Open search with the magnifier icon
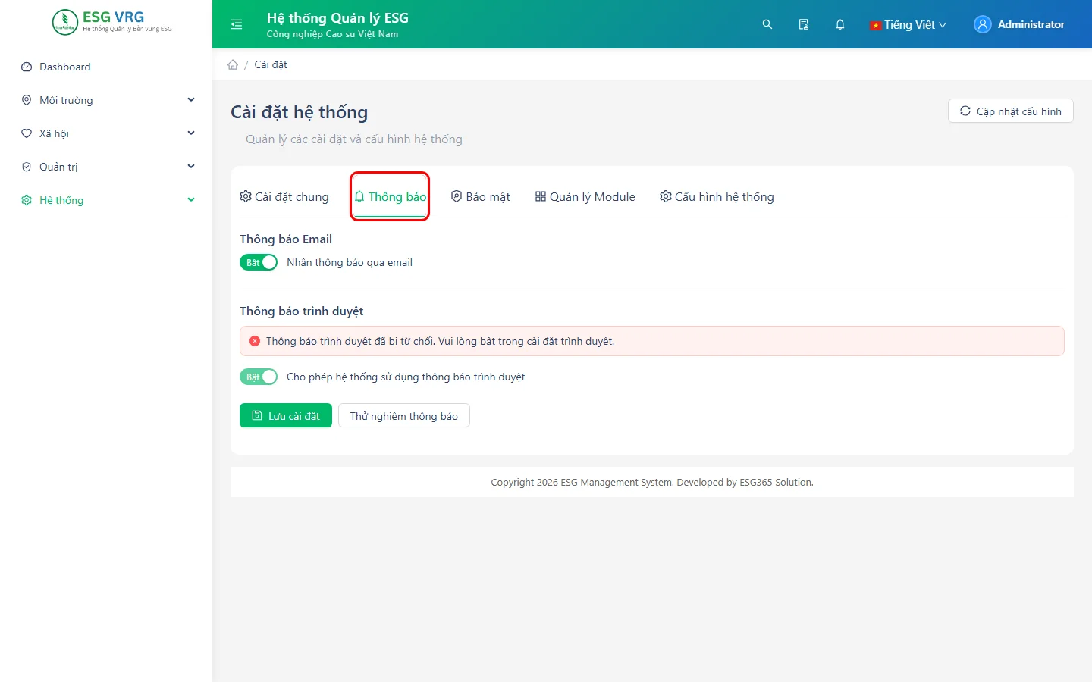The width and height of the screenshot is (1092, 682). (x=767, y=24)
